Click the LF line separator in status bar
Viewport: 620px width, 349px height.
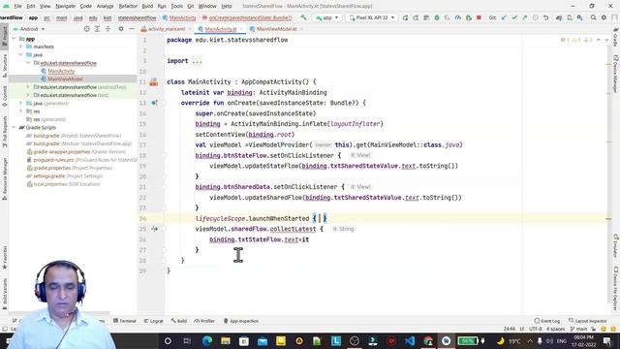(x=522, y=330)
